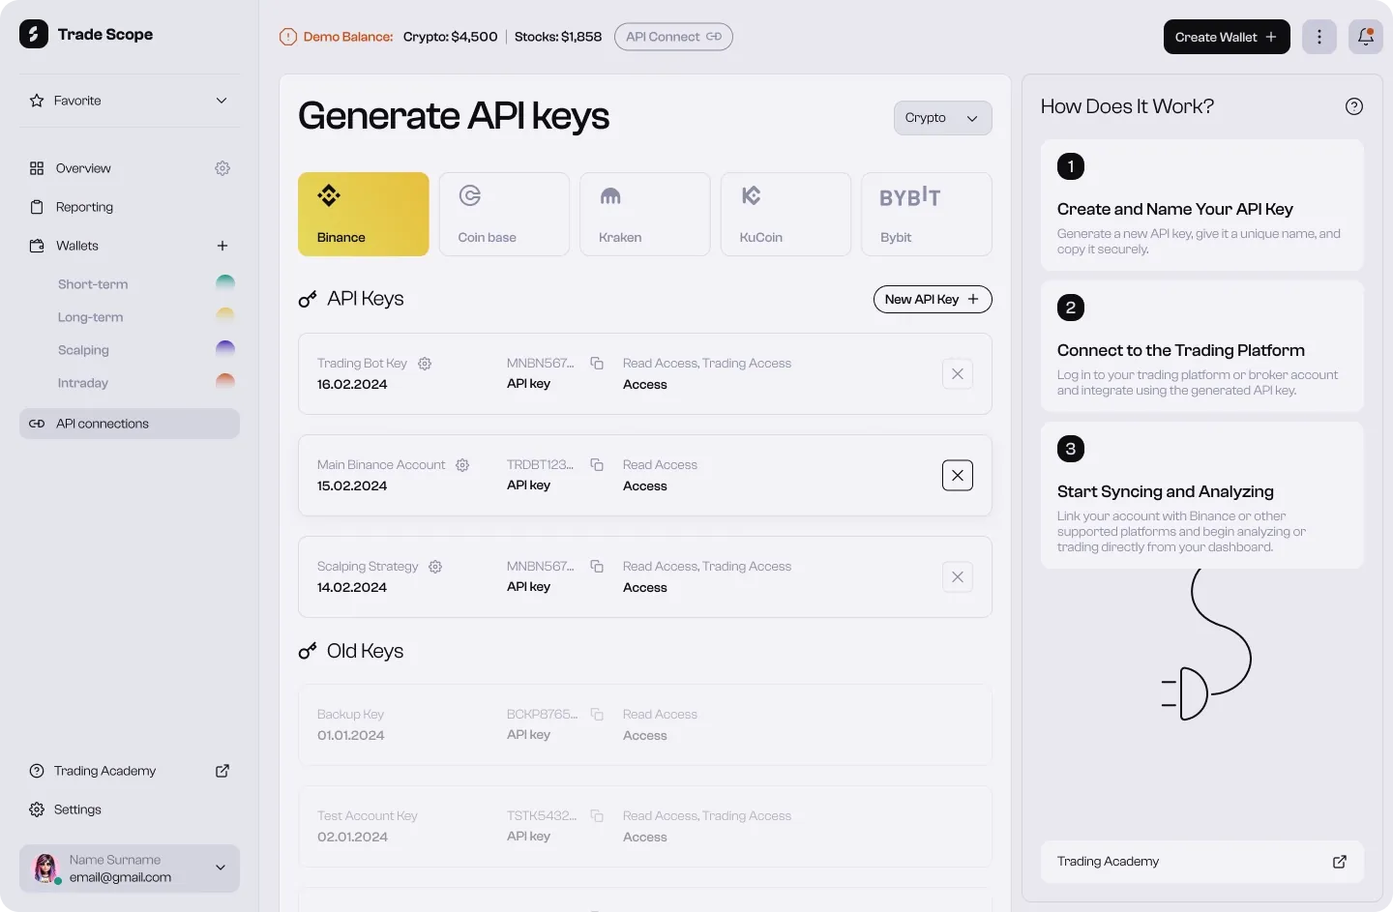Delete the Main Binance Account key
Viewport: 1393px width, 912px height.
(958, 476)
